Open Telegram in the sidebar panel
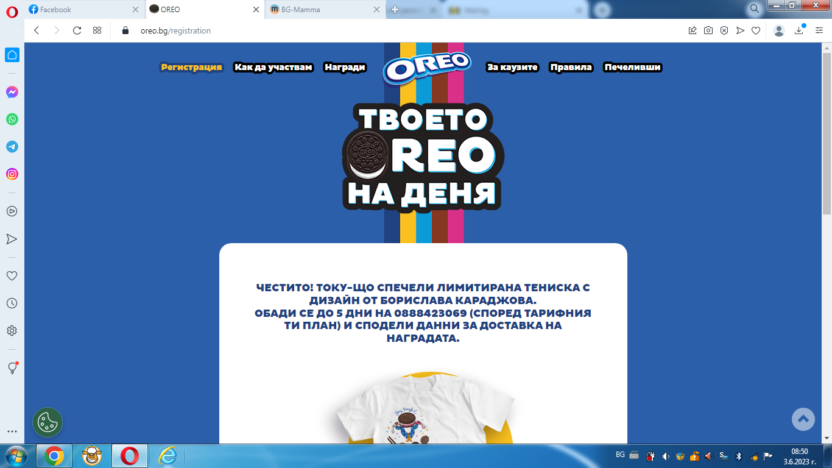 [12, 147]
